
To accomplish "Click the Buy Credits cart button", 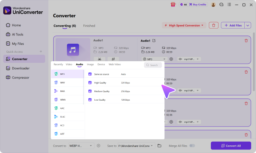I will (x=198, y=4).
